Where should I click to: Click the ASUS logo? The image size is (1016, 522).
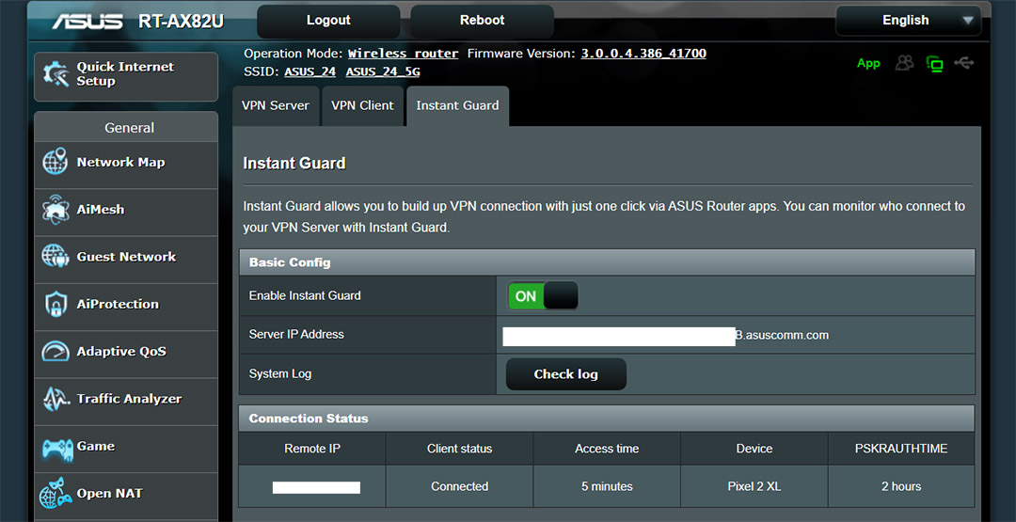(x=87, y=21)
